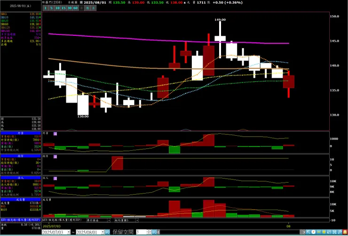Click the SMA60 legend entry
The height and width of the screenshot is (236, 348).
21,24
